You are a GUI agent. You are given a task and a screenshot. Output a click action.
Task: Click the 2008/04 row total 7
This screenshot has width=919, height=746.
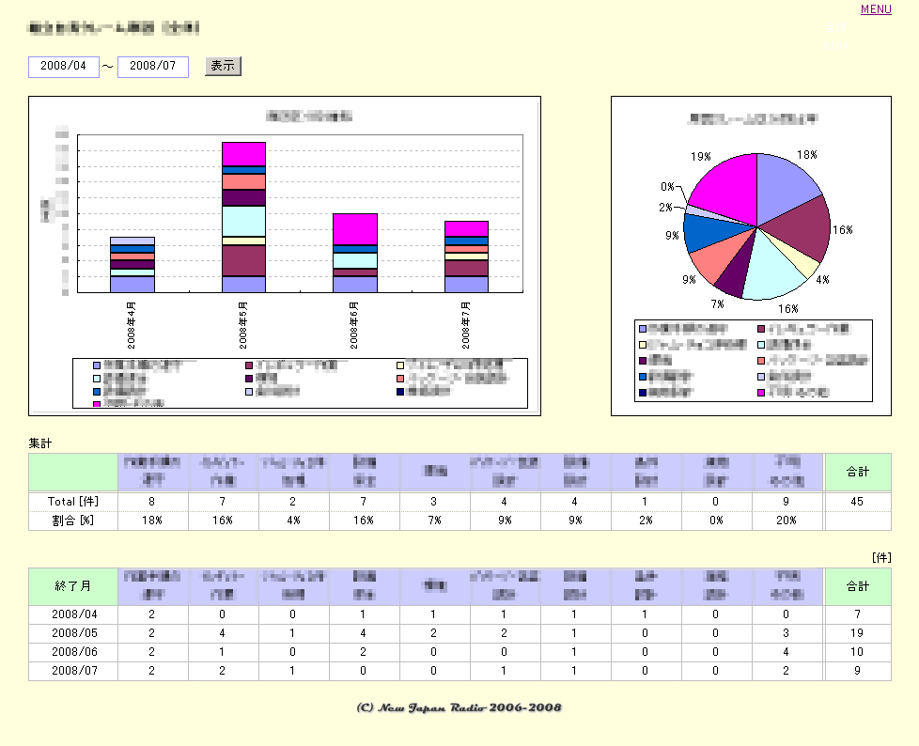pos(858,614)
